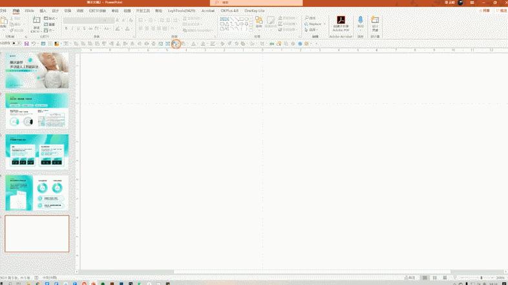
Task: Click the Save icon in quick access toolbar
Action: pos(26,44)
